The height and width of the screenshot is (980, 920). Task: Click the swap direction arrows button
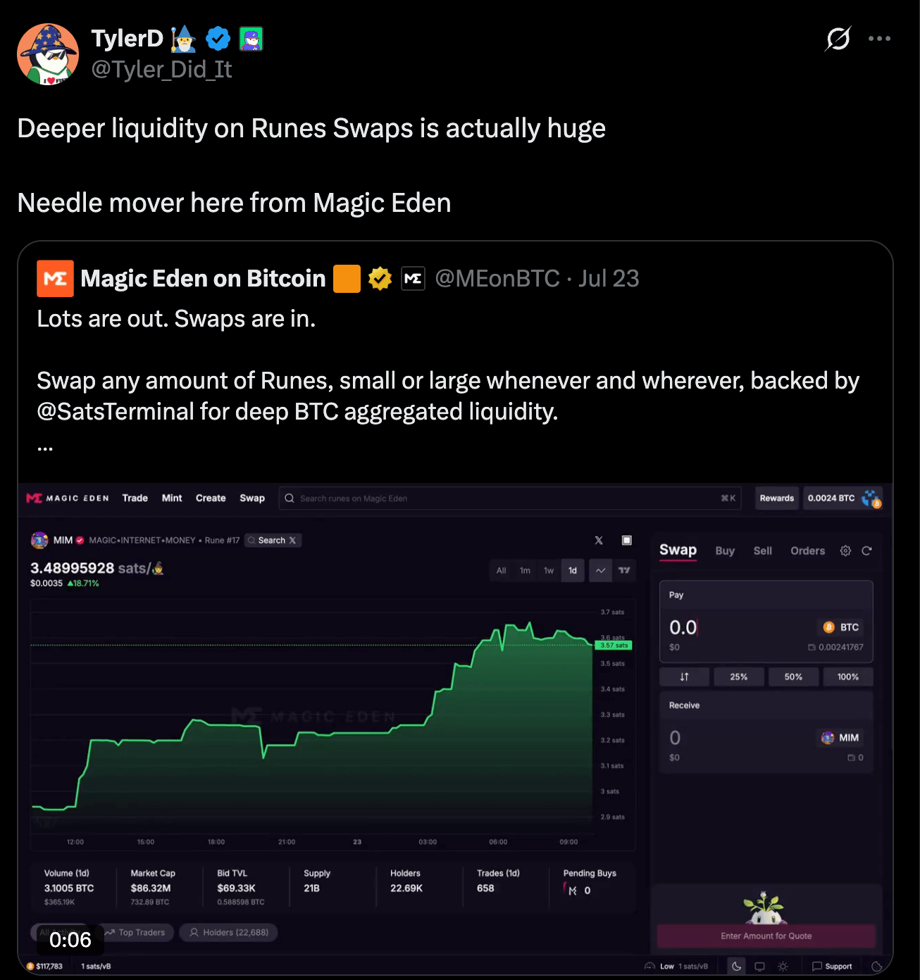(x=684, y=677)
